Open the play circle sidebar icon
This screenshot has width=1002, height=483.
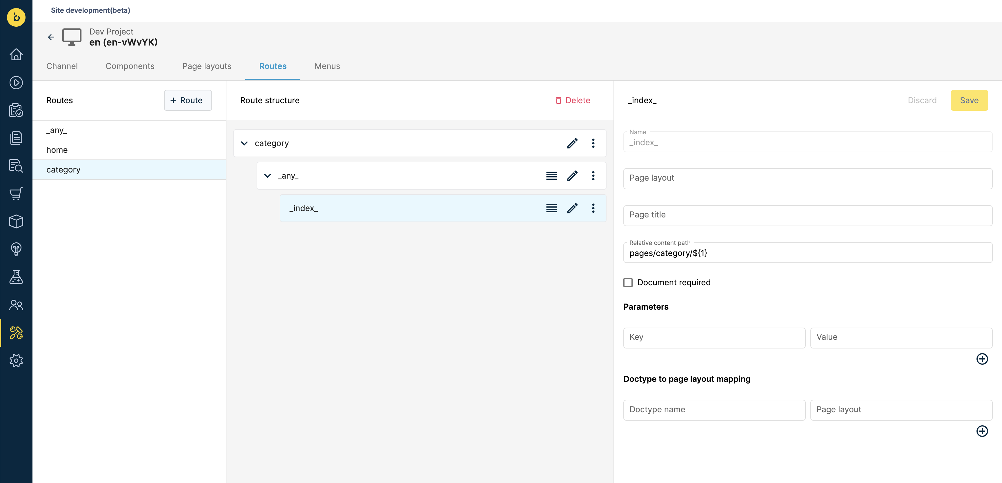pos(16,82)
